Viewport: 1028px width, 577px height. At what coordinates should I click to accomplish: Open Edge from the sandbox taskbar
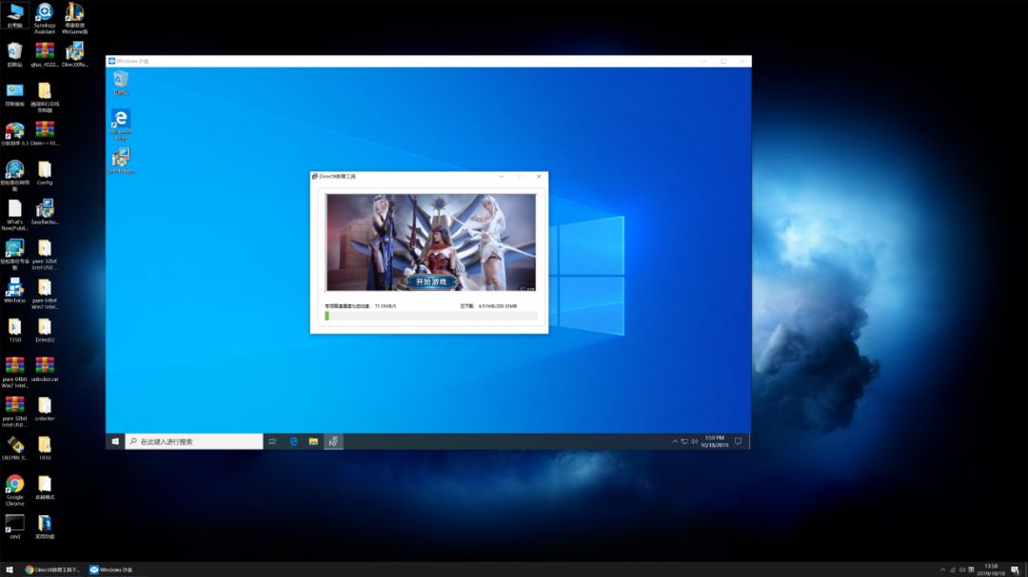pyautogui.click(x=293, y=440)
